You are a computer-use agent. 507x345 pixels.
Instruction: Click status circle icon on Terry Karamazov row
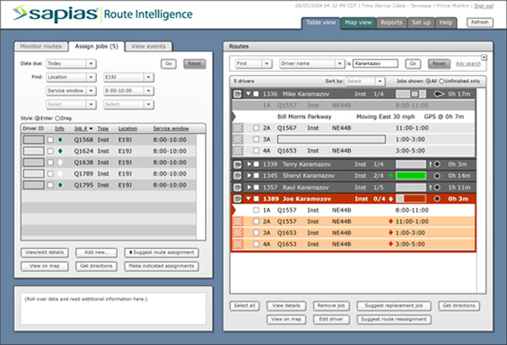(437, 164)
